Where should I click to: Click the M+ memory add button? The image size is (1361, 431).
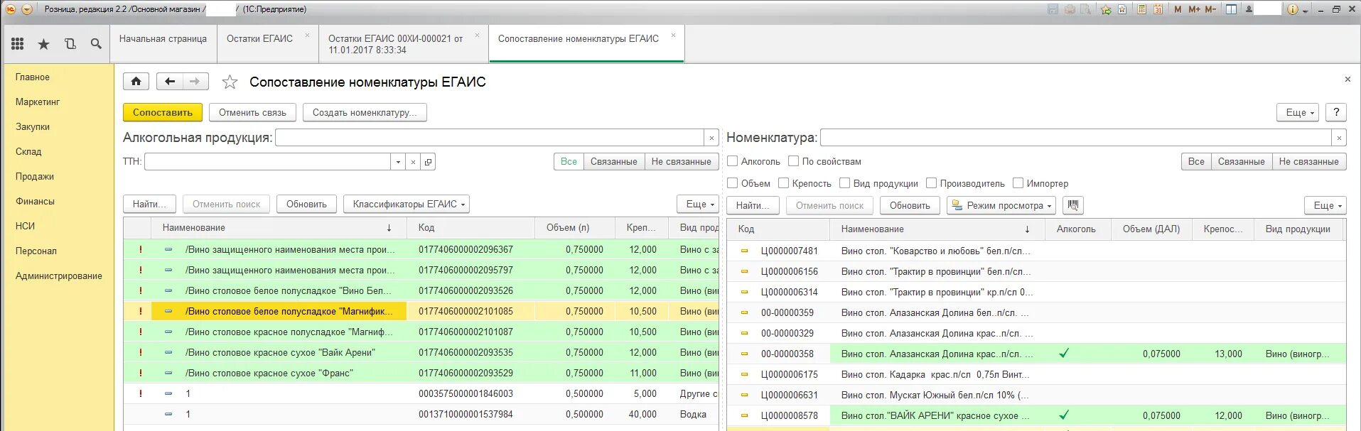pyautogui.click(x=1194, y=9)
